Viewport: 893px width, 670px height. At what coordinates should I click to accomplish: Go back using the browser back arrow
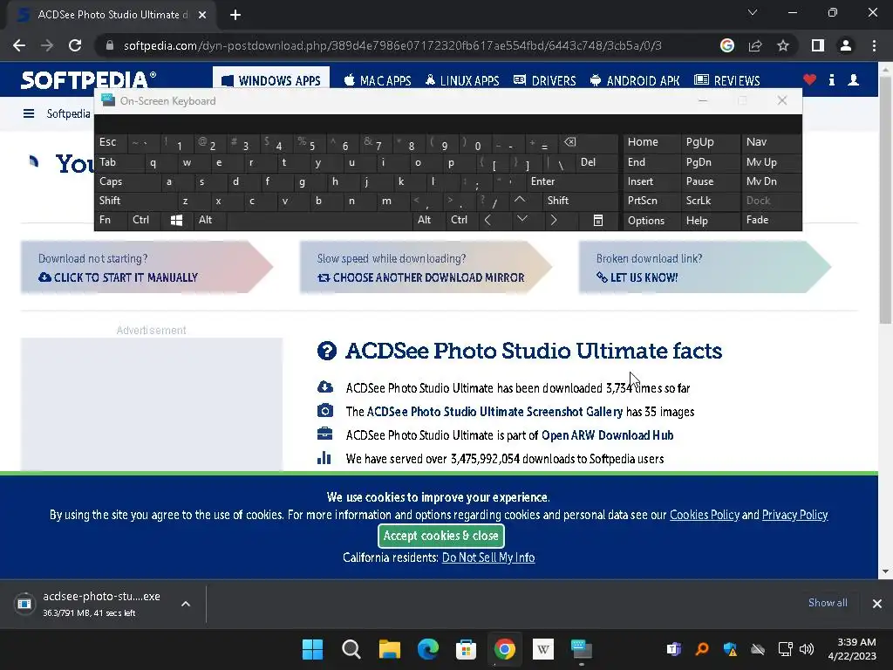[19, 45]
